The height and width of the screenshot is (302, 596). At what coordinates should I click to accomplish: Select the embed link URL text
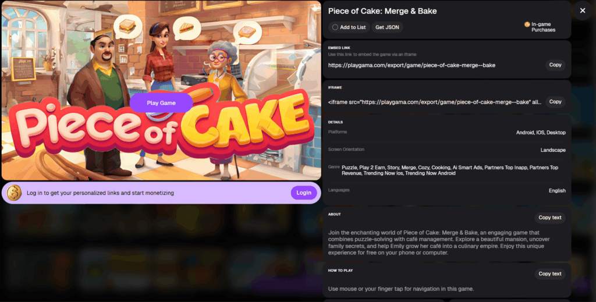click(411, 65)
